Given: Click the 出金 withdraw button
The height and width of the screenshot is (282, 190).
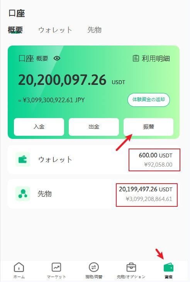Looking at the screenshot, I should click(x=94, y=127).
